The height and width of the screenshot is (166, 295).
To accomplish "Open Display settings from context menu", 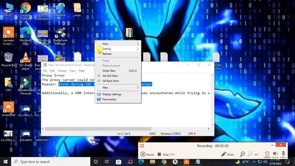I will [x=118, y=94].
